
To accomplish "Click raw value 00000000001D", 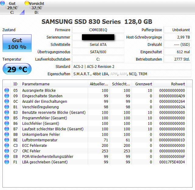I will pos(172,140).
